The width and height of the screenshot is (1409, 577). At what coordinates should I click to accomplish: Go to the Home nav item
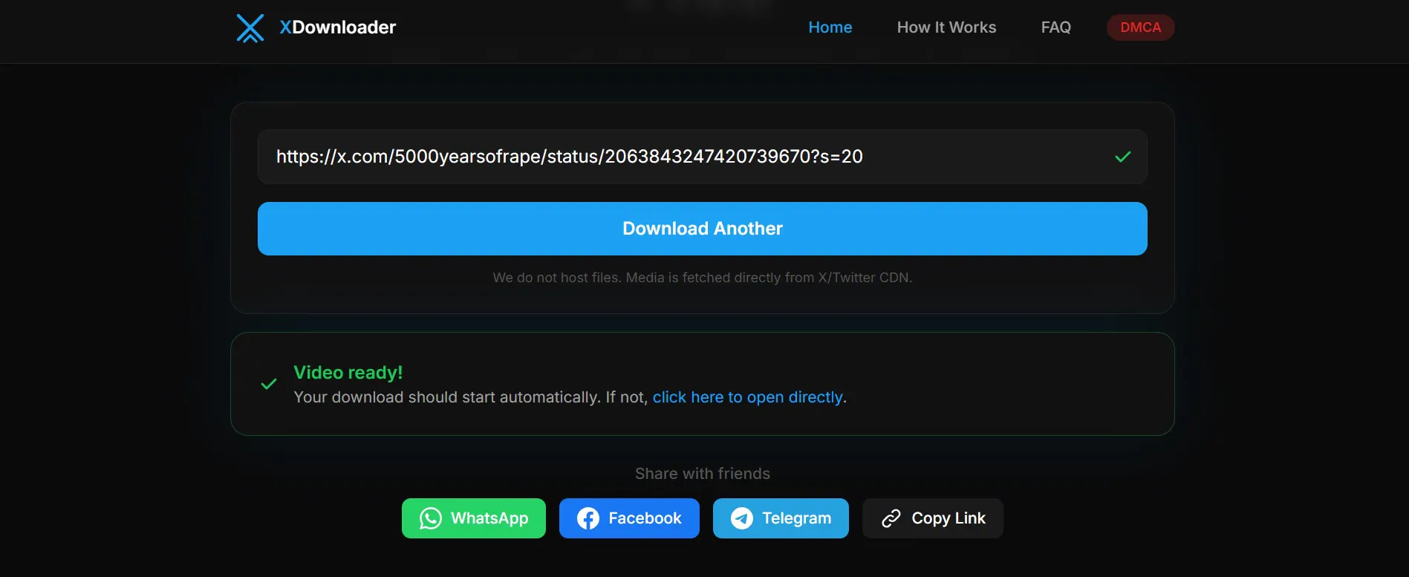830,27
